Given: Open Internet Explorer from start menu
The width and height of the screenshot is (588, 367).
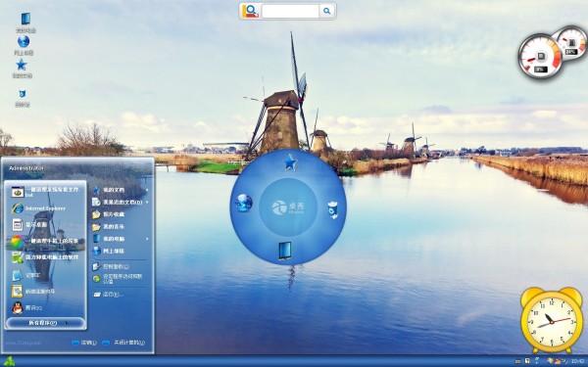Looking at the screenshot, I should (45, 208).
